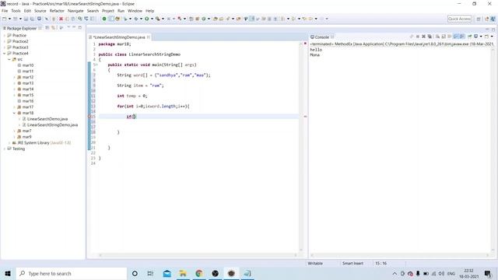Viewport: 498px width, 280px height.
Task: Open the Open Console dropdown arrow
Action: [x=492, y=37]
